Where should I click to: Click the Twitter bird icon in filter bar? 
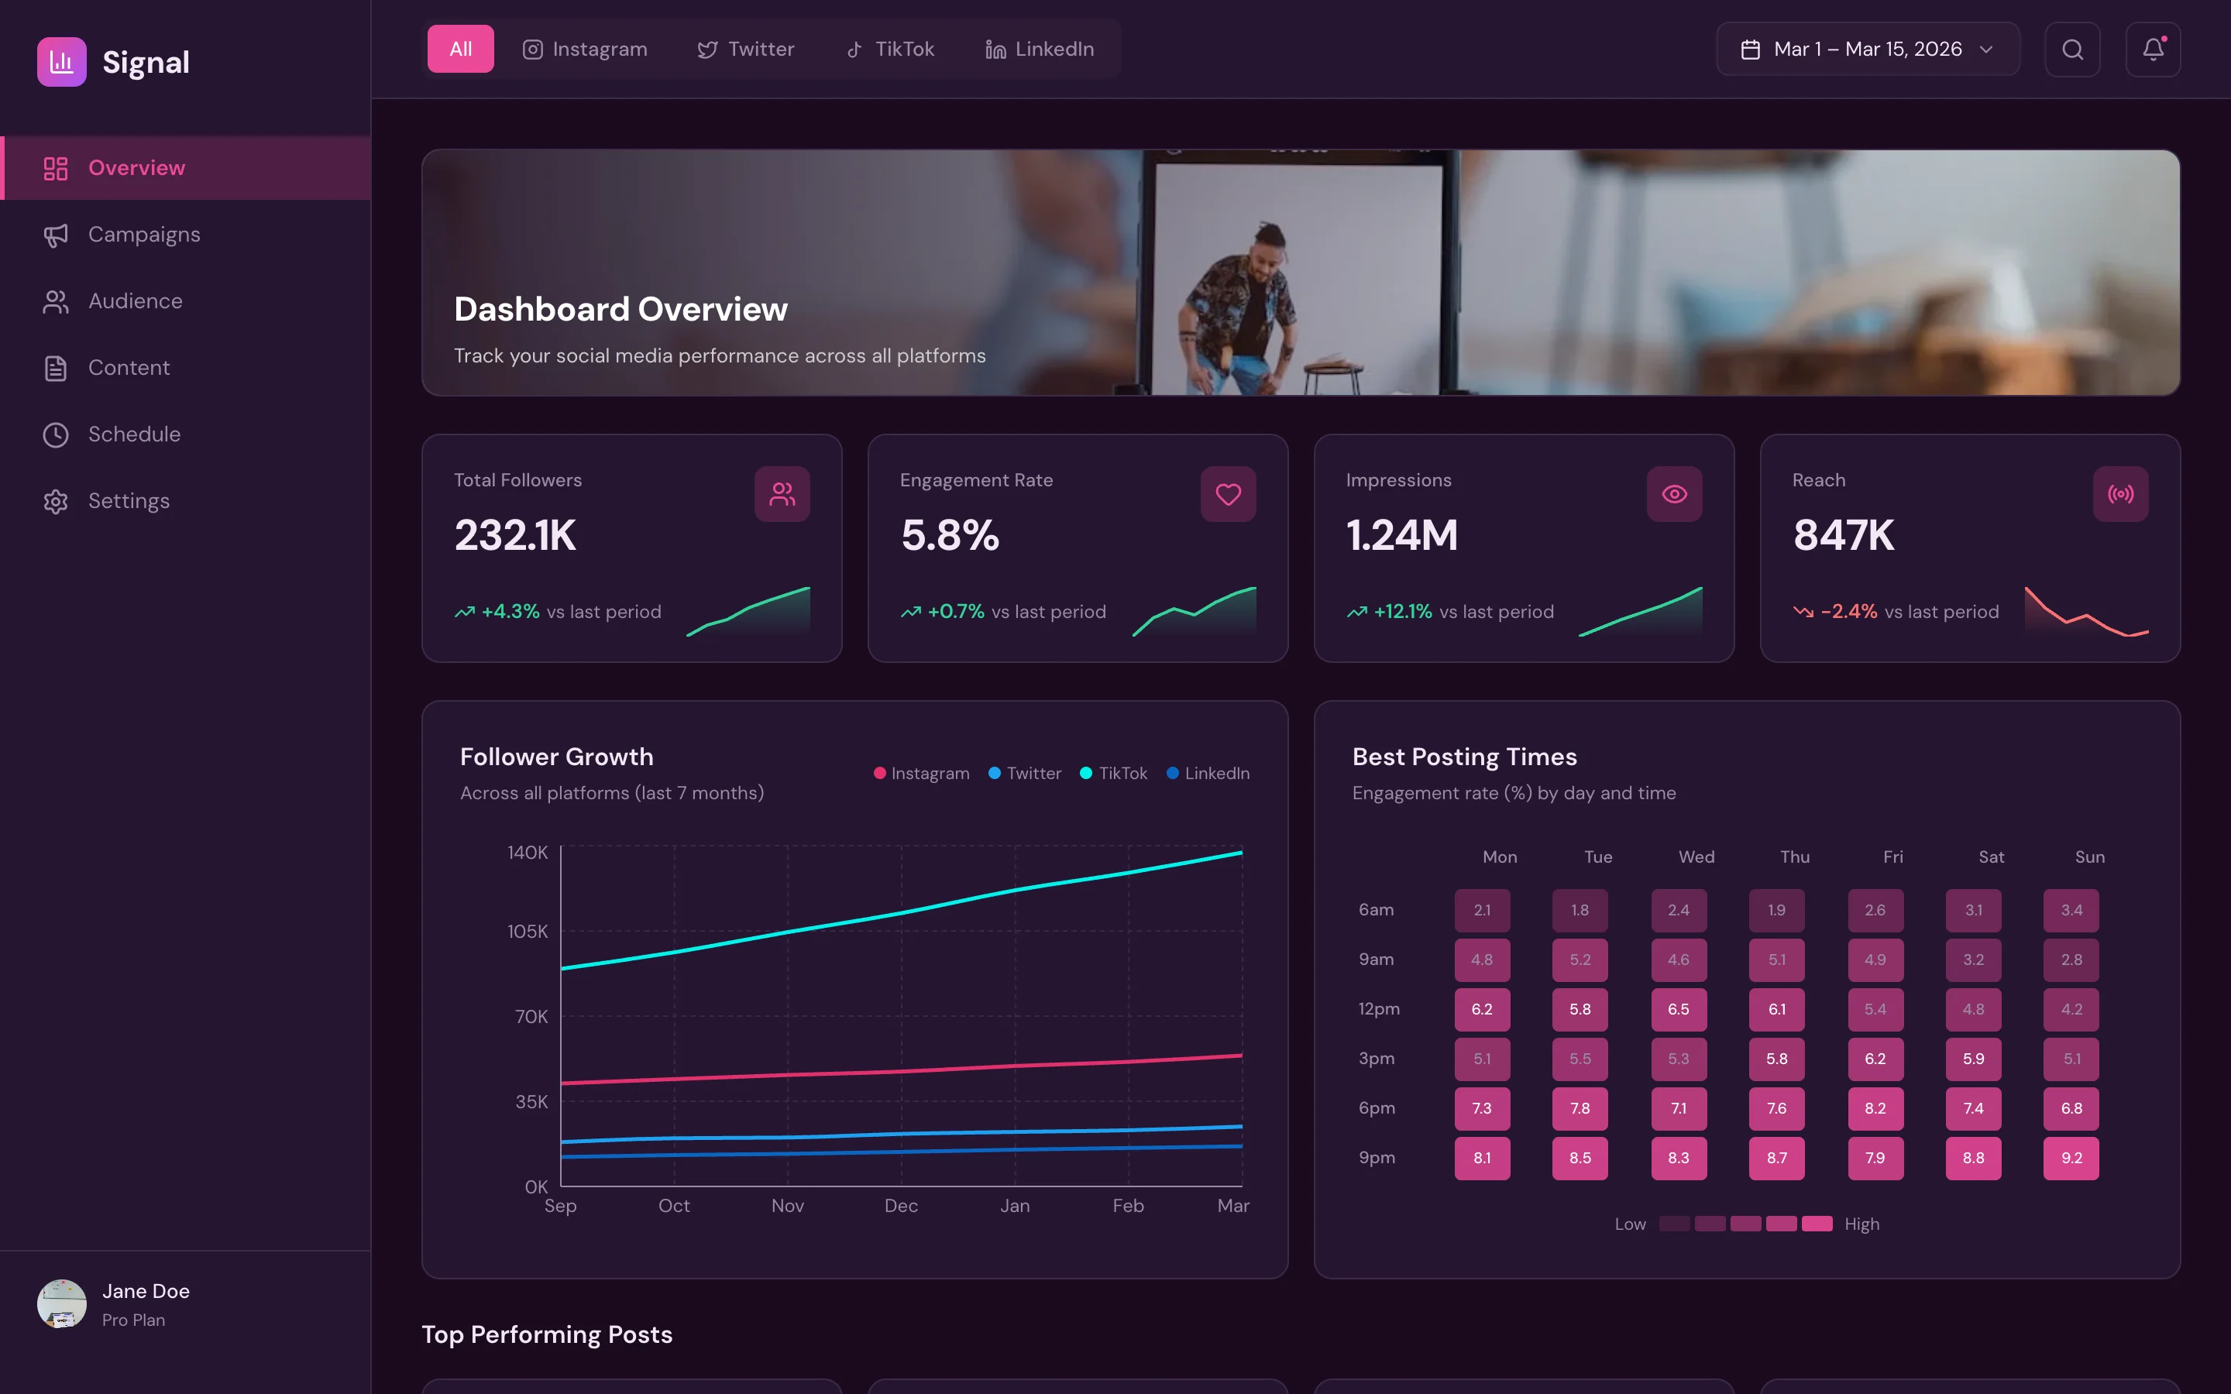707,49
